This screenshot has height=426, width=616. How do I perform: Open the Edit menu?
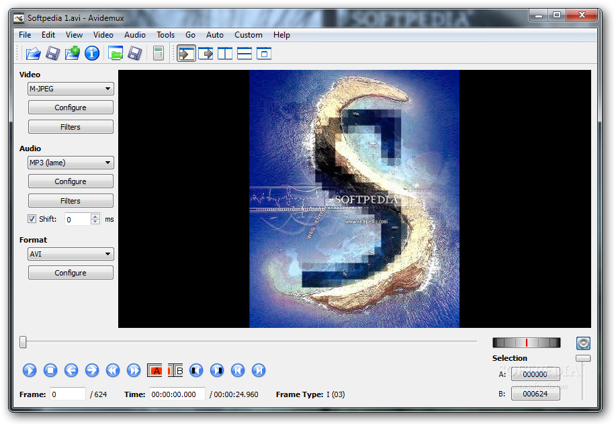tap(48, 35)
